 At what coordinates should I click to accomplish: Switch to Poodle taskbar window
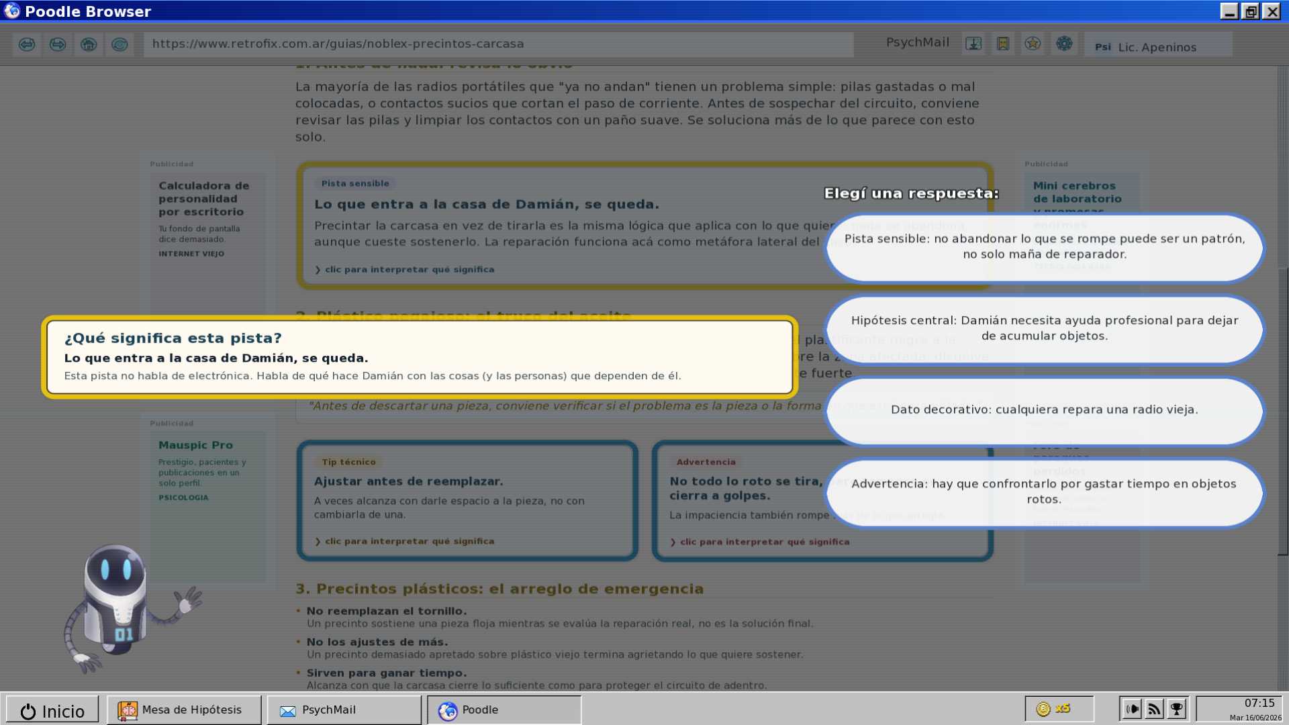pyautogui.click(x=504, y=710)
